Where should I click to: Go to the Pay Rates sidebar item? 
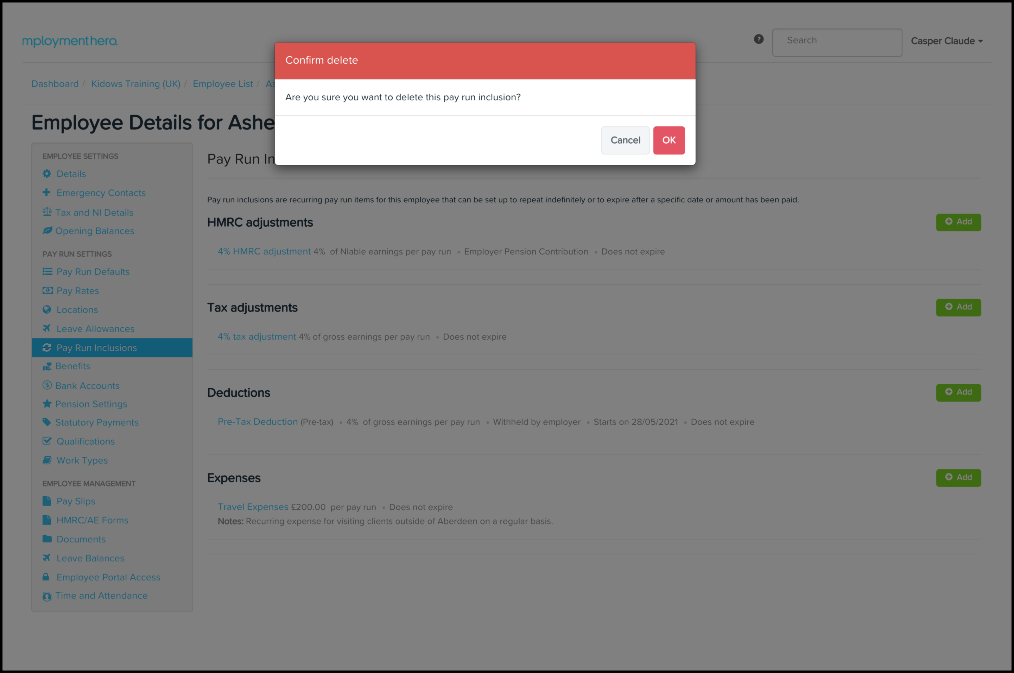(78, 291)
